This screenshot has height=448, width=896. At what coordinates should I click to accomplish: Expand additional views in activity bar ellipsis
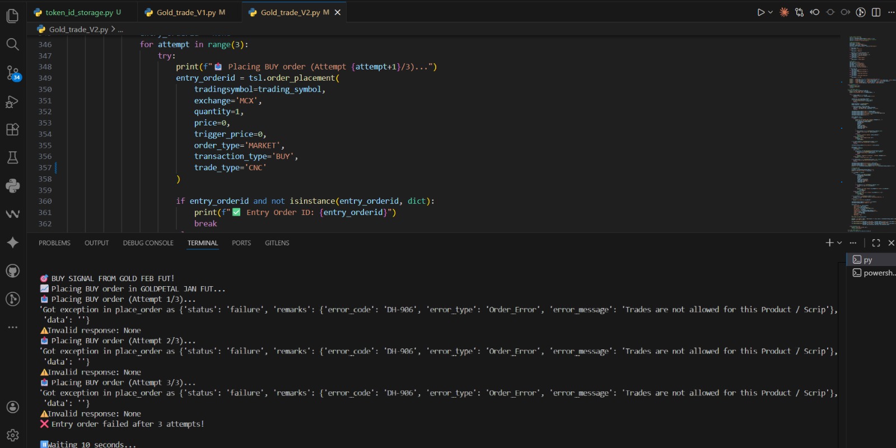12,327
